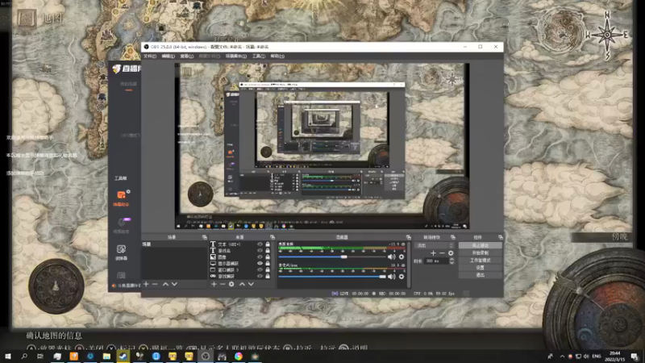Viewport: 645px width, 363px height.
Task: Open the 文件(F) menu in OBS
Action: [150, 56]
